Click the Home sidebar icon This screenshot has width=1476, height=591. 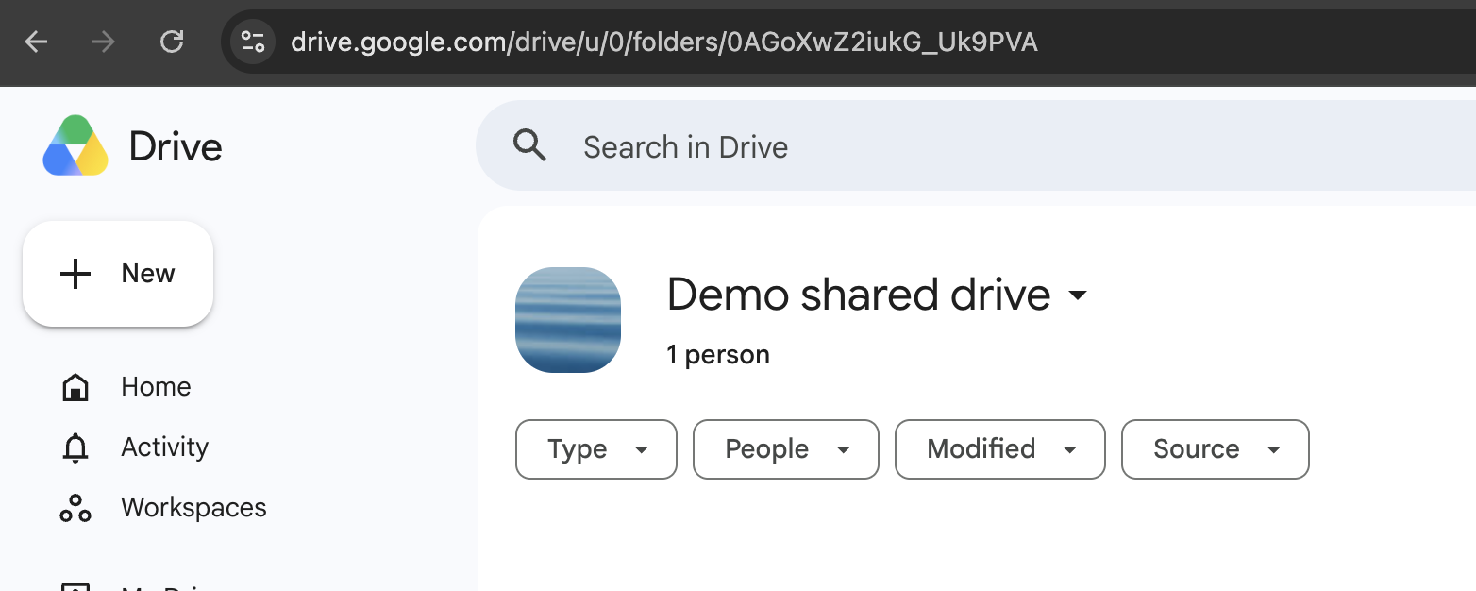pos(75,387)
